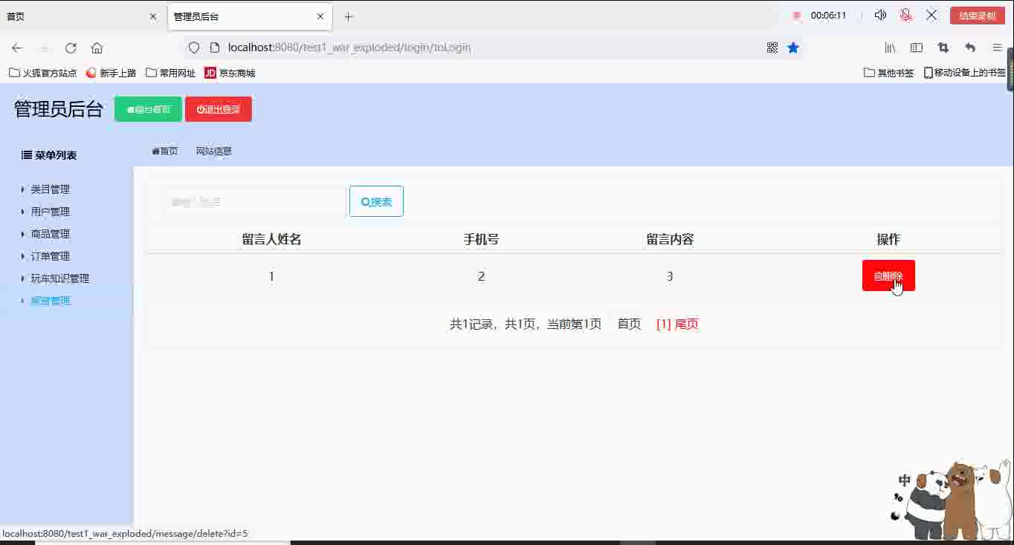Open the 火狐官方站点 bookmark folder
This screenshot has width=1014, height=545.
(43, 73)
